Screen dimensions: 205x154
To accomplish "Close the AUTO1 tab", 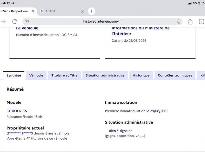I will 83,11.
